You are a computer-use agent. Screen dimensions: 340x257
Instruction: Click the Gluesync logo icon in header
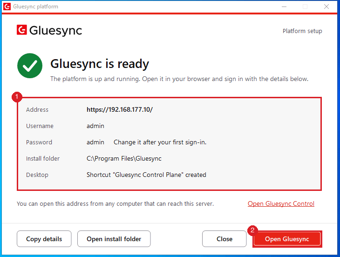[22, 30]
